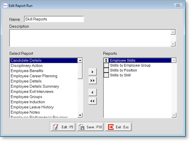
Task: Select Employee Leave History report
Action: coord(32,107)
